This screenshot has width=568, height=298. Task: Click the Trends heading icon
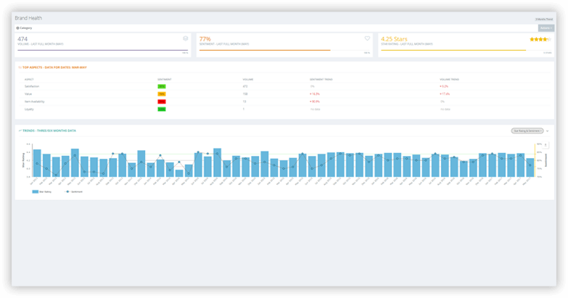20,131
